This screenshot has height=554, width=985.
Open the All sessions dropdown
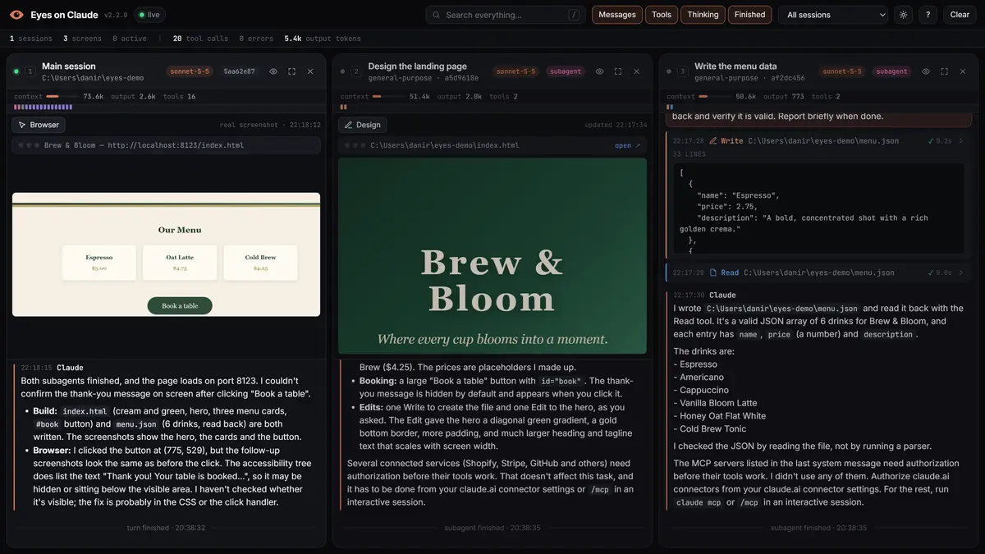pos(833,15)
